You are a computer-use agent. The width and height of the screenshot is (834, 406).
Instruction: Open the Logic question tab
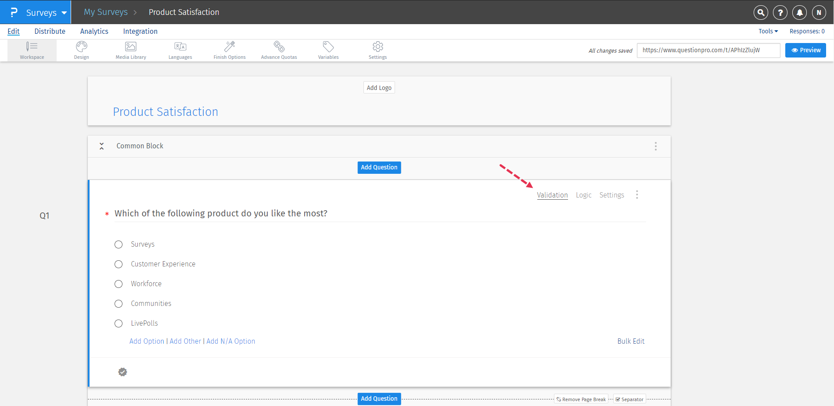point(584,195)
